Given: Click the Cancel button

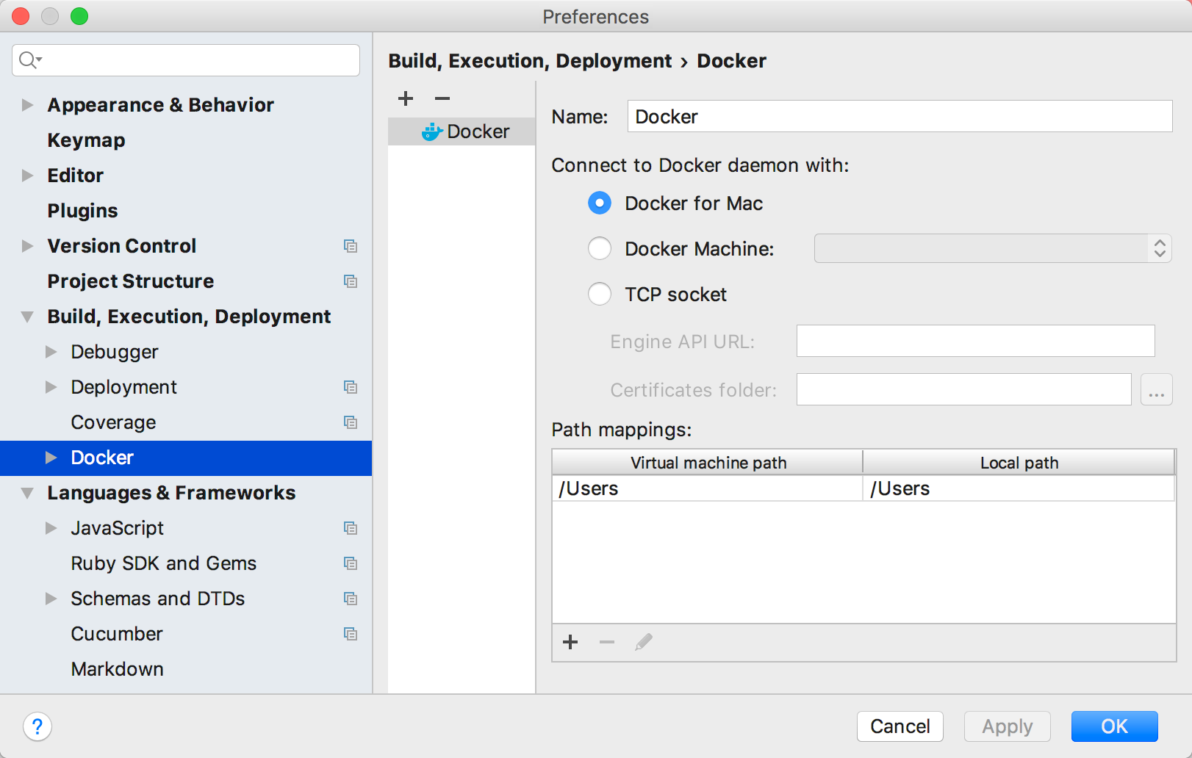Looking at the screenshot, I should point(900,726).
